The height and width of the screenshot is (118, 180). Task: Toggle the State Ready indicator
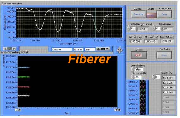(151, 15)
